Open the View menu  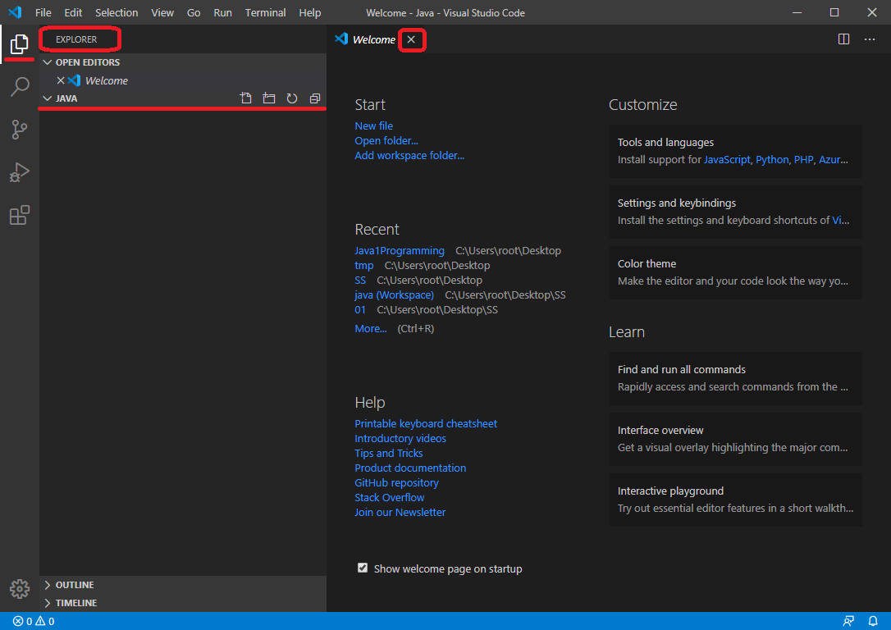tap(162, 12)
